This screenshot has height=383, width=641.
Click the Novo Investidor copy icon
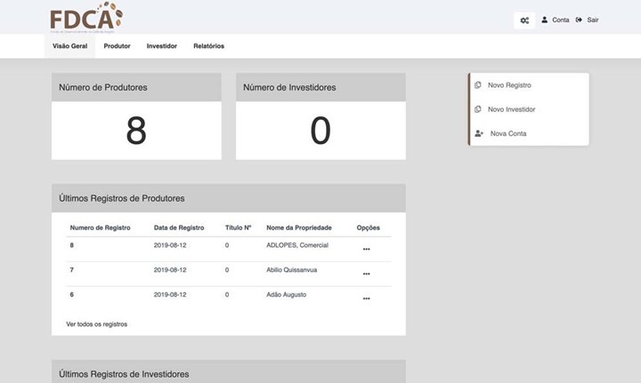coord(478,109)
